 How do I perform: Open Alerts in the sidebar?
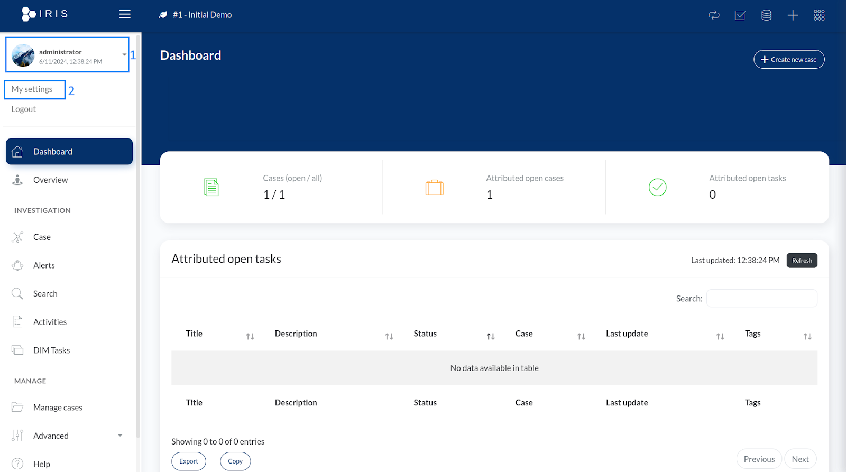[44, 265]
